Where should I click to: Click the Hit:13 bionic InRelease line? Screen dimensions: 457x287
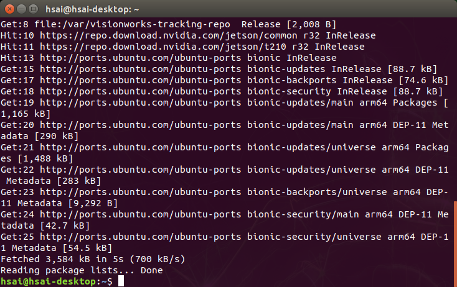tap(169, 58)
